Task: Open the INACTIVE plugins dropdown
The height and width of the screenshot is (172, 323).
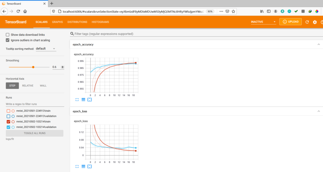Action: click(x=263, y=22)
